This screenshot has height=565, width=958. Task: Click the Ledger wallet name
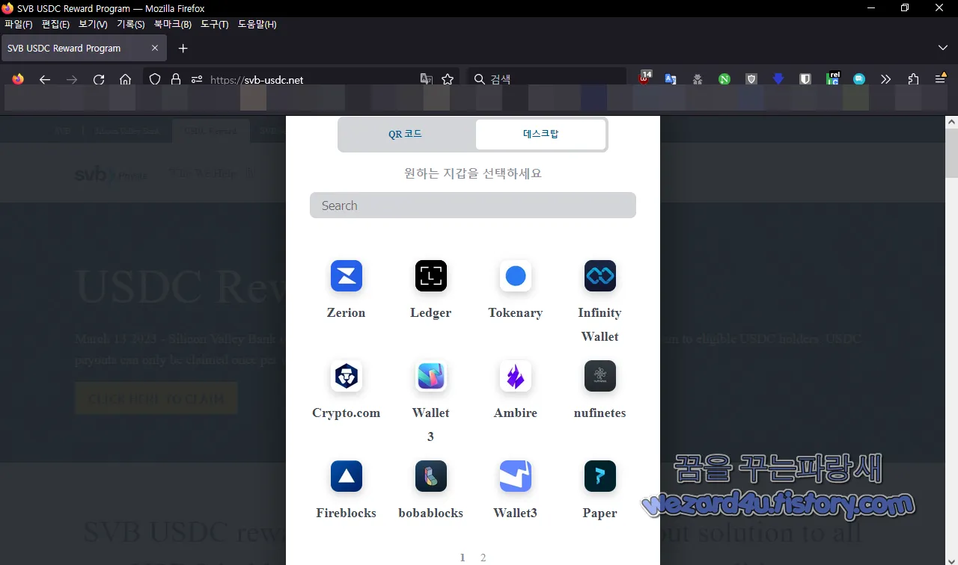tap(431, 313)
